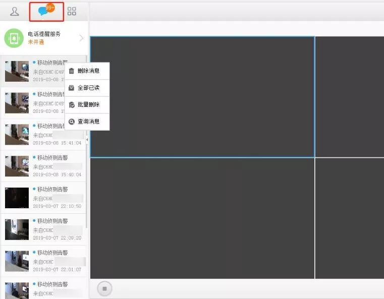Choose 删除消息 from the context menu
This screenshot has width=384, height=299.
pyautogui.click(x=87, y=71)
